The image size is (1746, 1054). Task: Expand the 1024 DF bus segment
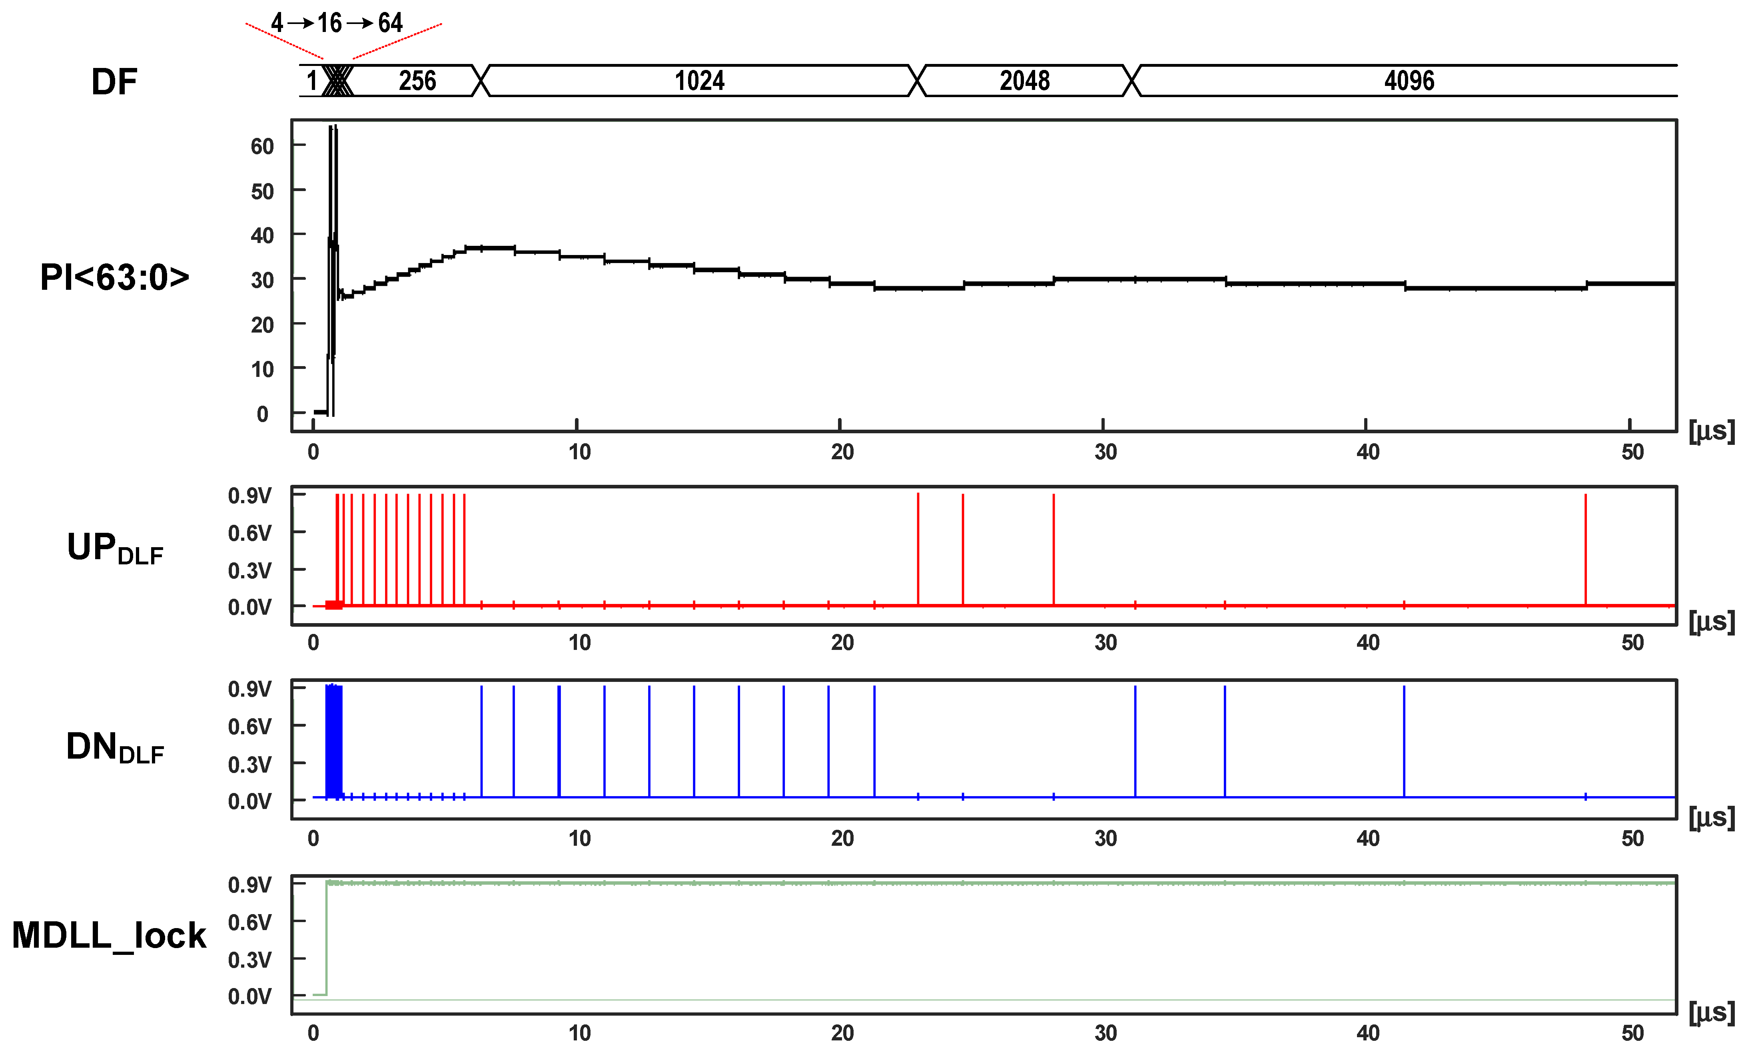coord(700,82)
